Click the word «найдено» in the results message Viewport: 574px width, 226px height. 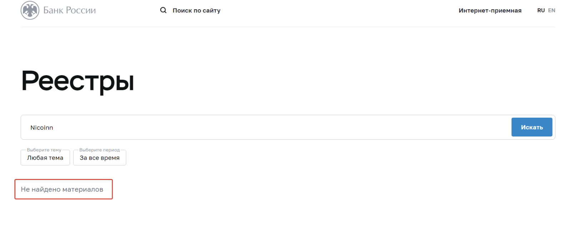[46, 189]
